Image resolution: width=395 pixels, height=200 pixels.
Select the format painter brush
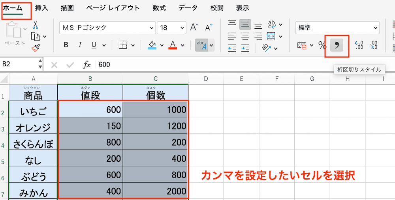click(36, 48)
